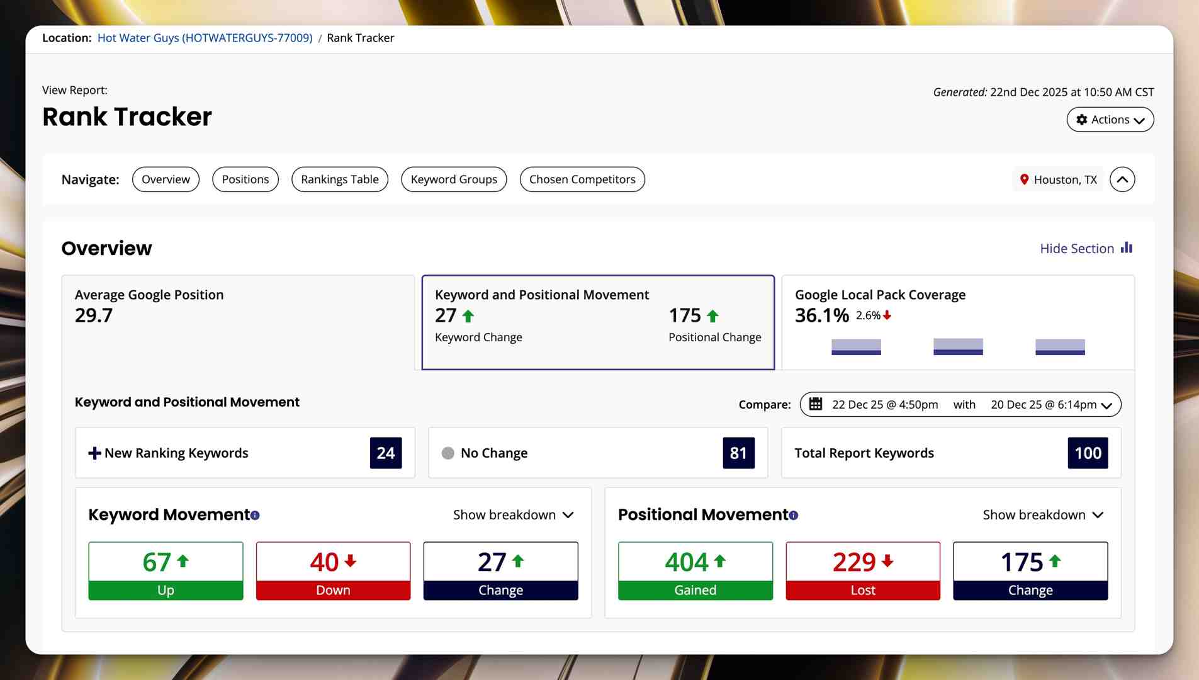Expand Positional Movement Show breakdown
The height and width of the screenshot is (680, 1199).
(1043, 515)
